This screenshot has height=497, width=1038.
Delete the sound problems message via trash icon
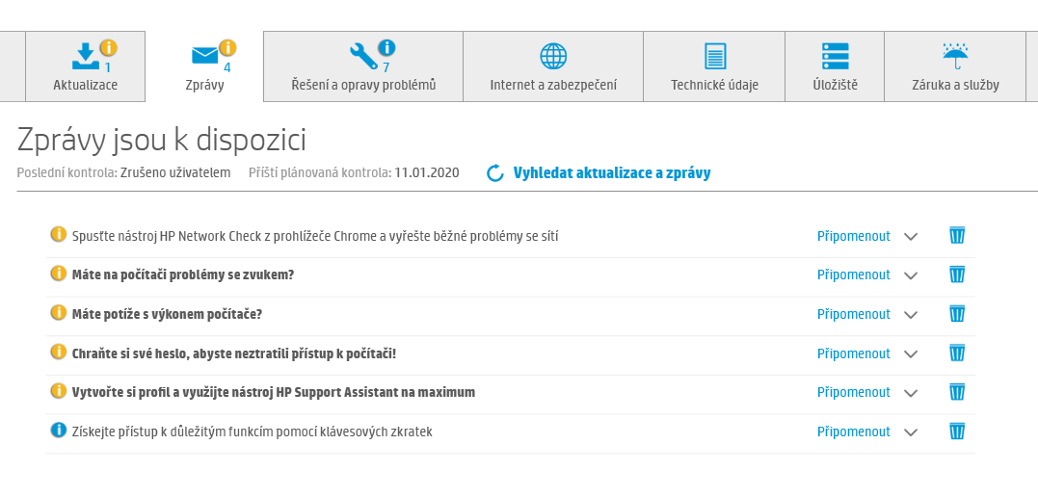957,275
